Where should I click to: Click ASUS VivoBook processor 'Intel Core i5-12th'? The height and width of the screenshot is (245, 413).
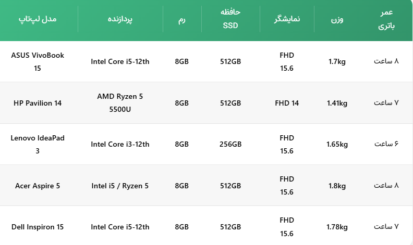click(120, 61)
